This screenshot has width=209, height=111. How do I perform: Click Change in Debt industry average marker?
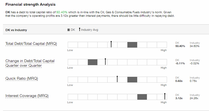[x=105, y=62]
